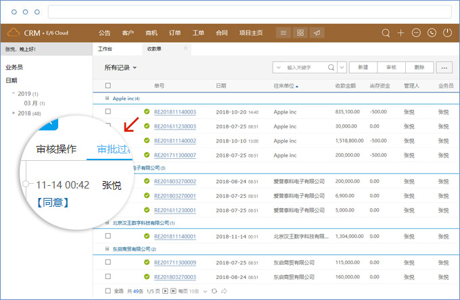Image resolution: width=460 pixels, height=300 pixels.
Task: Check the select-all checkbox in table header
Action: click(108, 86)
